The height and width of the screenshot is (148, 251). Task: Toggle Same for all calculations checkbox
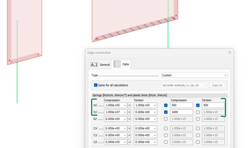(x=96, y=85)
